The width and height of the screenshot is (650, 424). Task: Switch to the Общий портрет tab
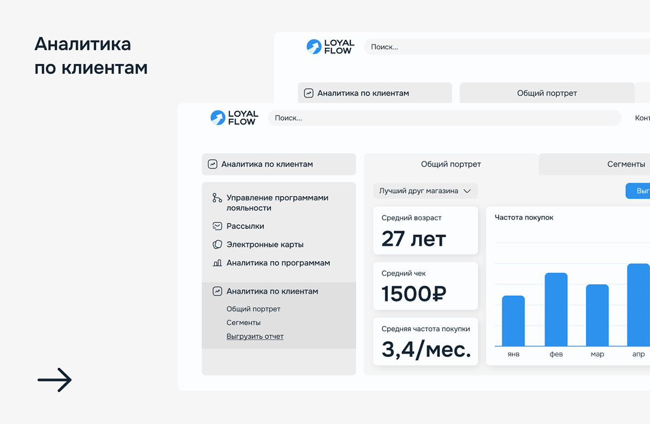451,164
